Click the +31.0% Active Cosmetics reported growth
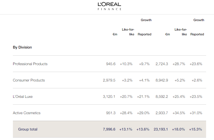The width and height of the screenshot is (214, 140). [x=196, y=113]
